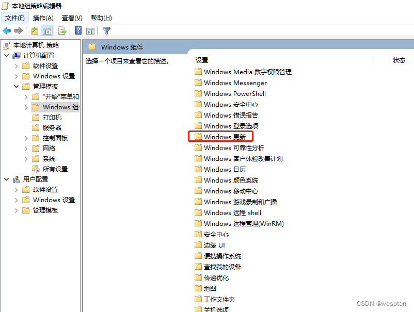414x312 pixels.
Task: Expand the "开始"菜单和 tree node
Action: [x=26, y=97]
